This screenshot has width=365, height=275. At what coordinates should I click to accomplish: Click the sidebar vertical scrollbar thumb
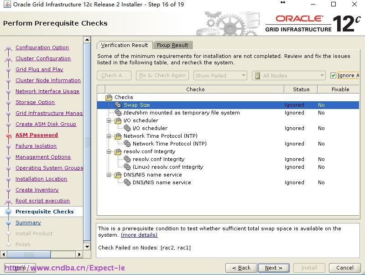coord(87,142)
